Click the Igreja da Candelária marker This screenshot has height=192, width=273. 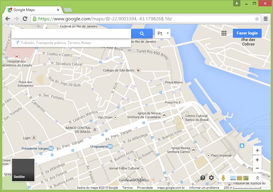(164, 115)
